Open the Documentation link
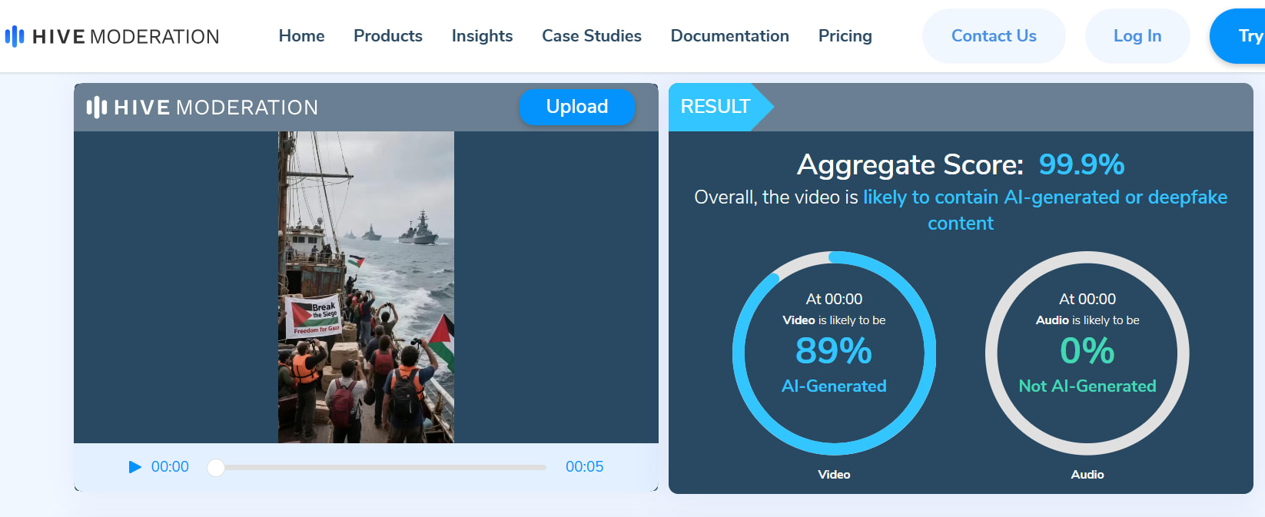This screenshot has width=1265, height=517. click(x=729, y=36)
